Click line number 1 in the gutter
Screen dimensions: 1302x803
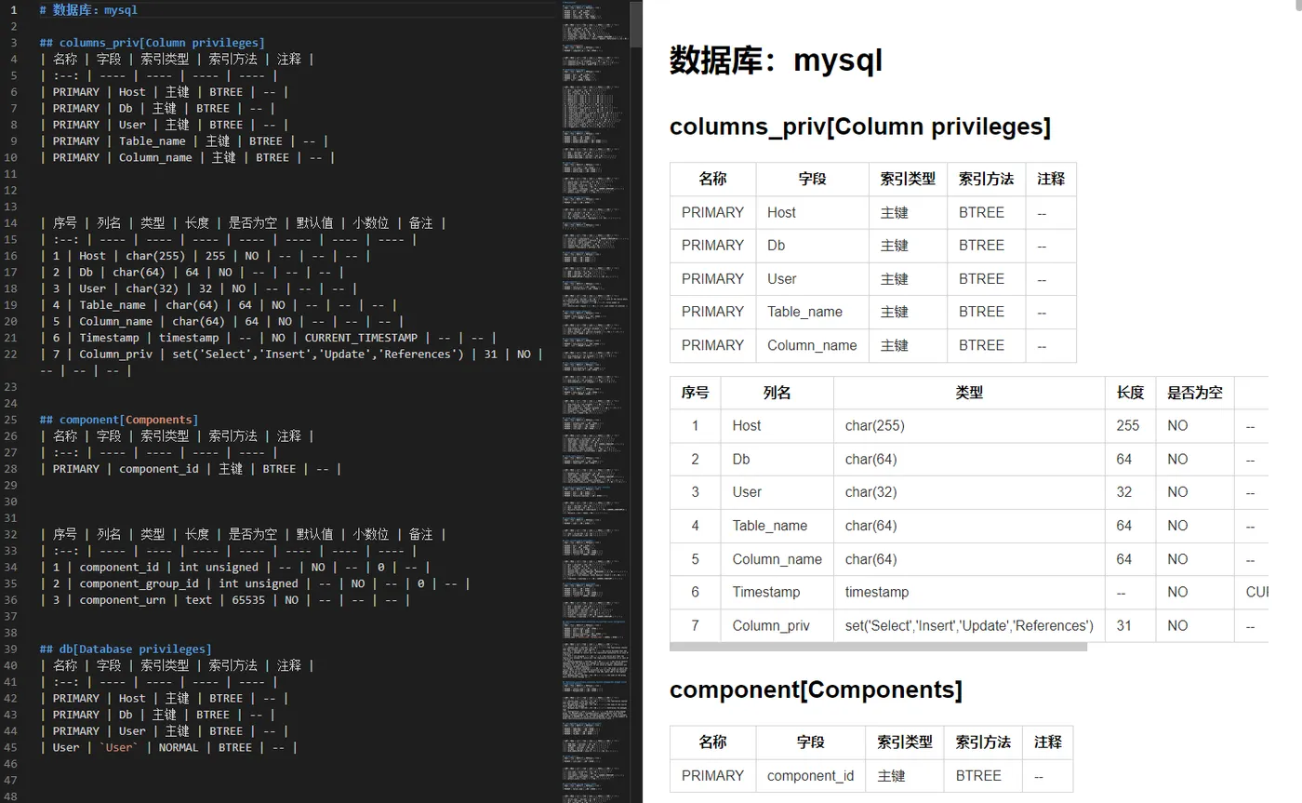[14, 9]
